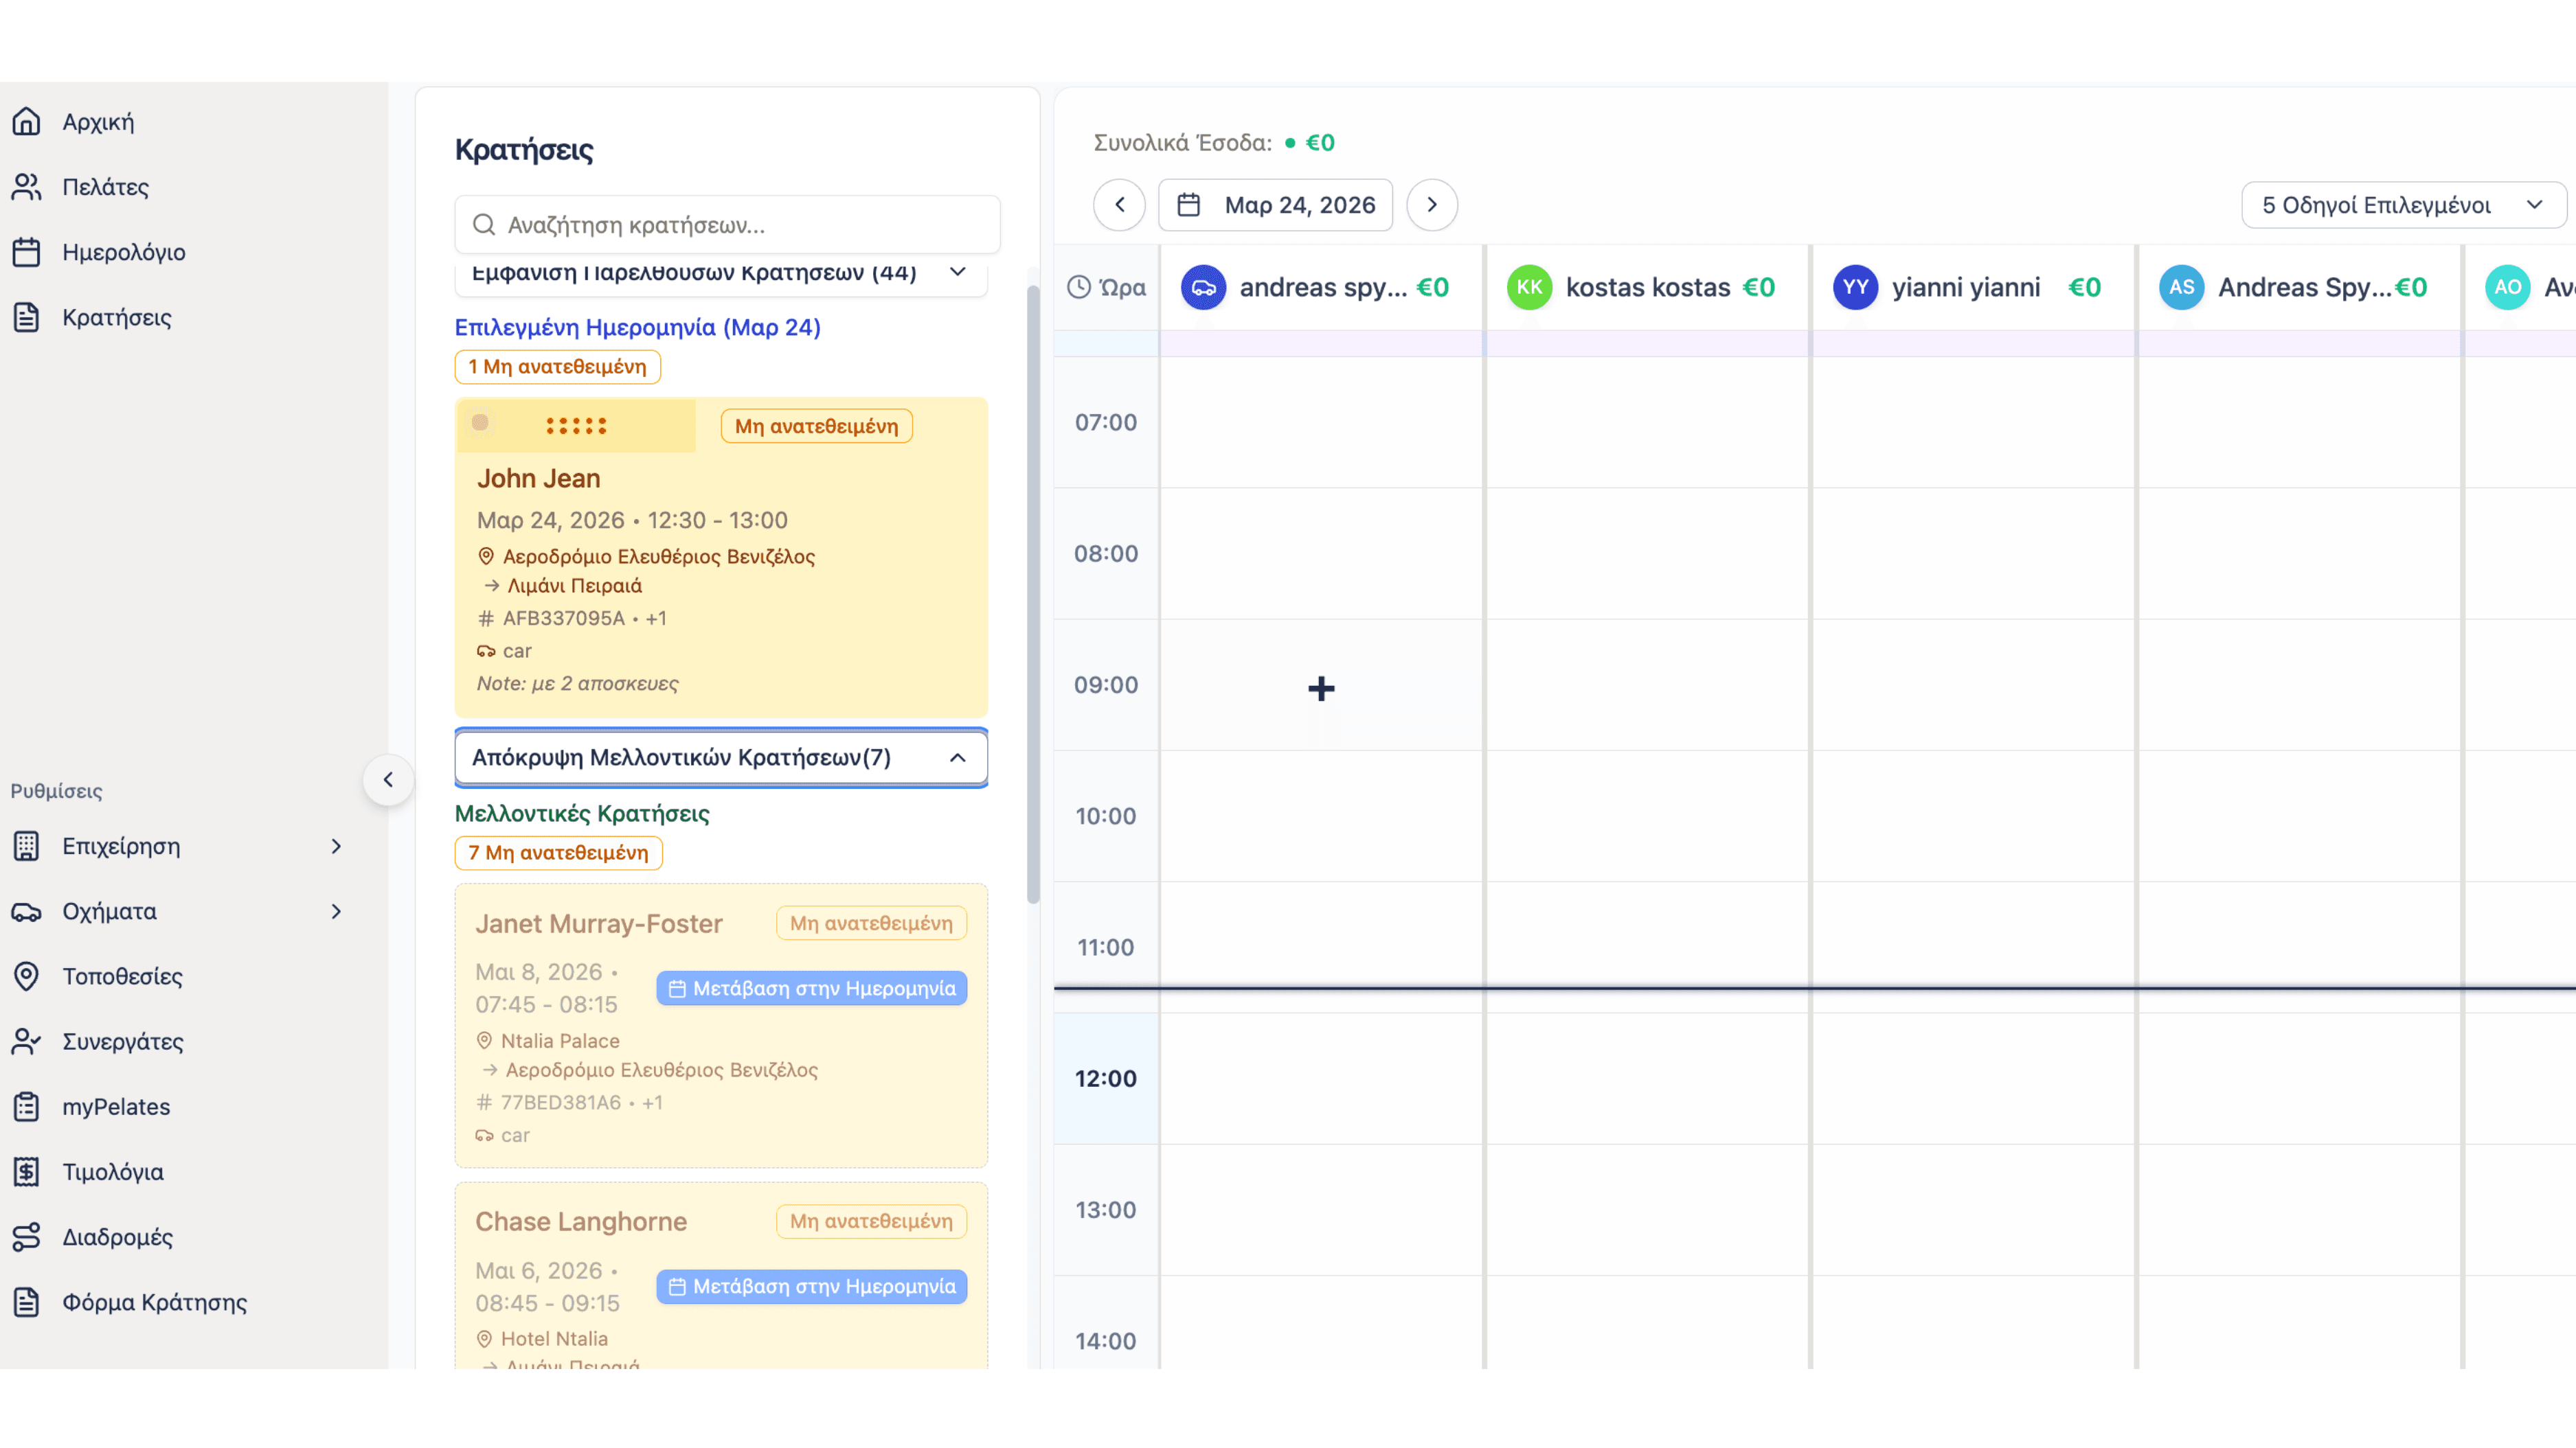Click the drag handle dots on John Jean card
Image resolution: width=2576 pixels, height=1448 pixels.
tap(576, 426)
